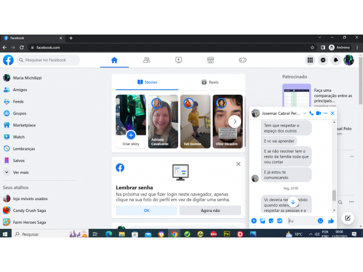Switch to the Reels tab

(x=209, y=82)
